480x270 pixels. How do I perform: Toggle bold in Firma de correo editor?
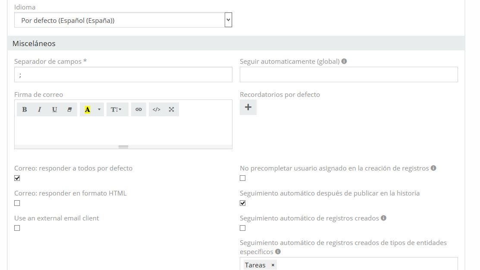click(25, 109)
